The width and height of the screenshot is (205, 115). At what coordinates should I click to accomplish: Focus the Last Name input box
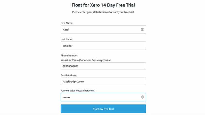tap(103, 46)
